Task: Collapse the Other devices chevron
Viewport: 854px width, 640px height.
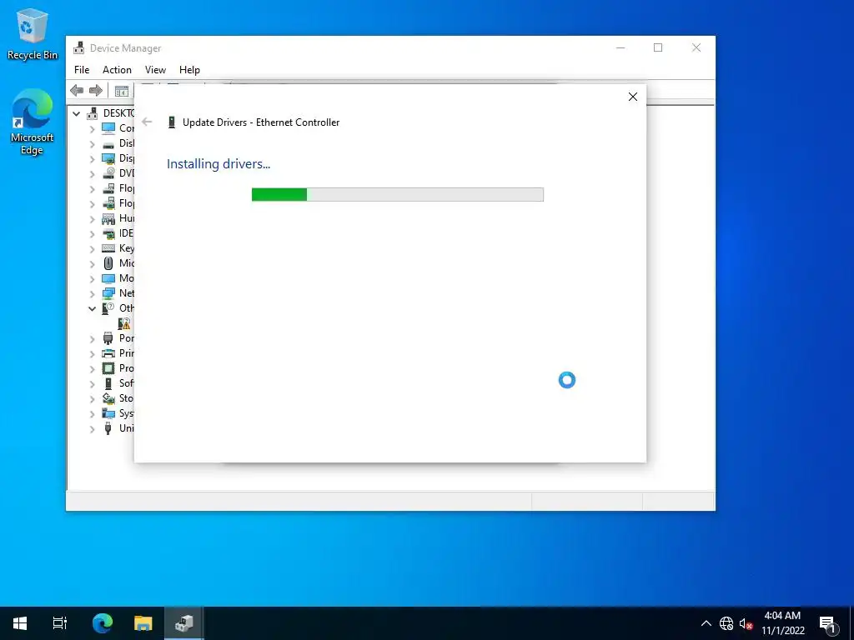Action: coord(92,308)
